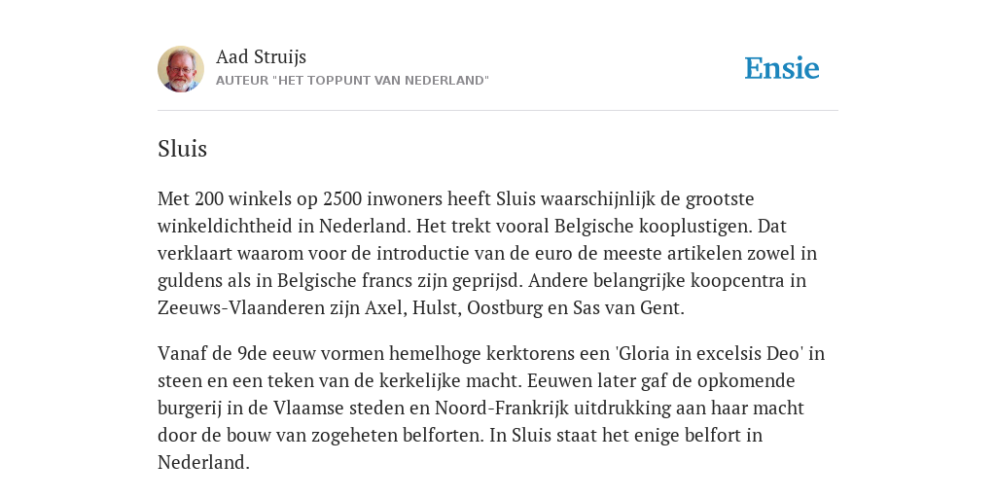Open the Ensie logo link

(x=782, y=68)
